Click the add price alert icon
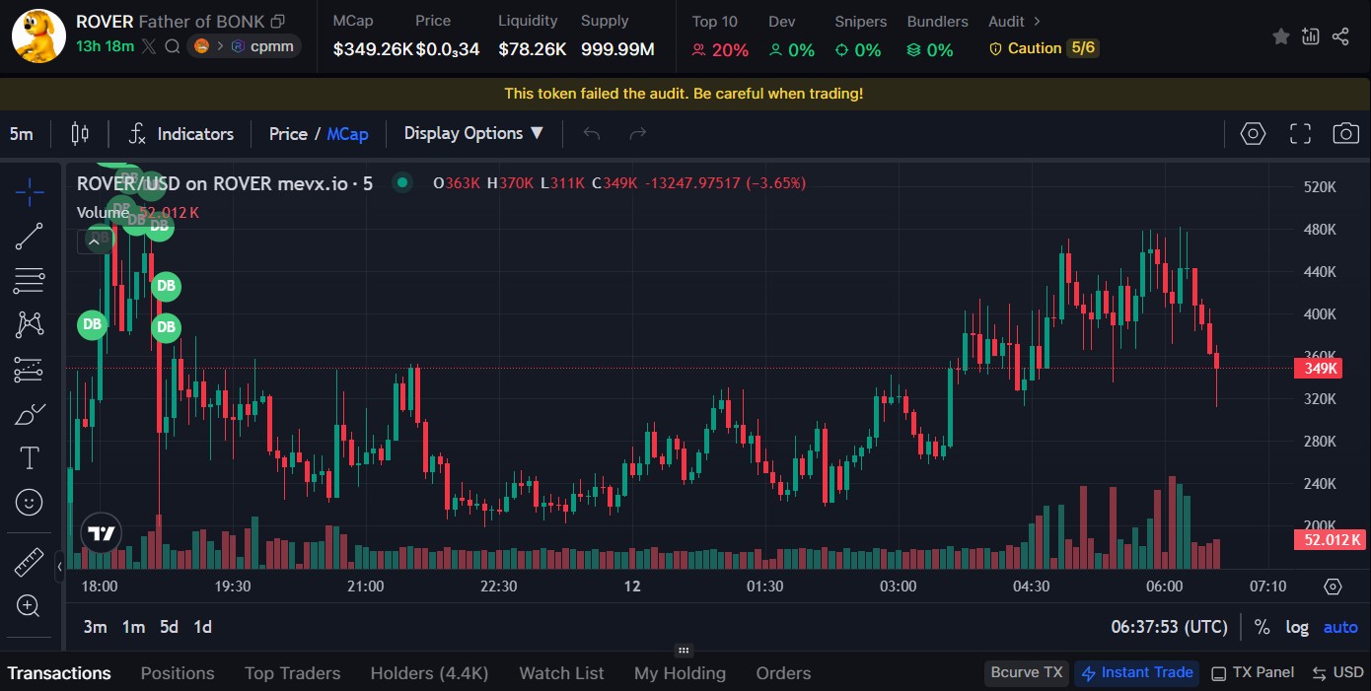The height and width of the screenshot is (691, 1371). click(x=1310, y=36)
